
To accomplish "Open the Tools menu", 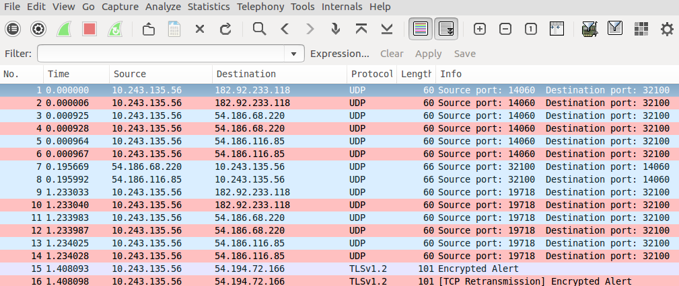I will 303,7.
